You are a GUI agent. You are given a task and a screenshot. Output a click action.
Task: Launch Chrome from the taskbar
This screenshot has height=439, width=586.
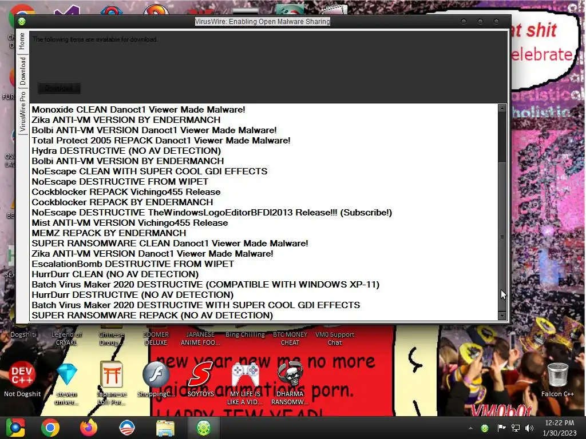[50, 428]
